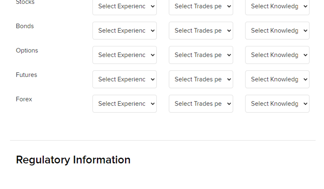Choose the Forex trades per year dropdown
The image size is (324, 189).
click(201, 103)
